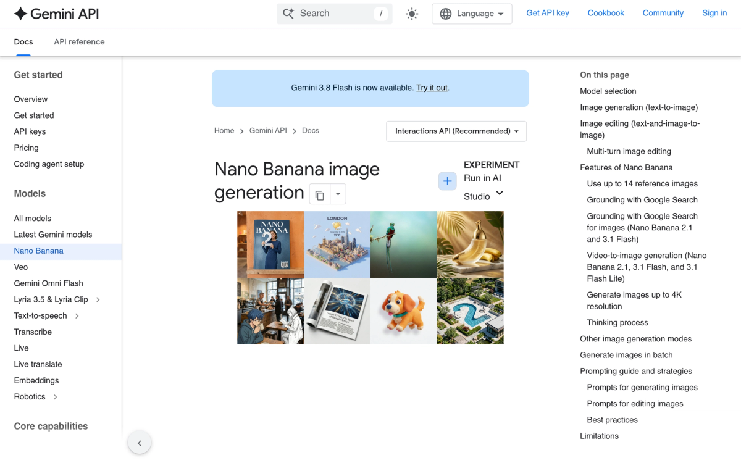Open Overview in the sidebar
The height and width of the screenshot is (463, 741).
(x=31, y=99)
